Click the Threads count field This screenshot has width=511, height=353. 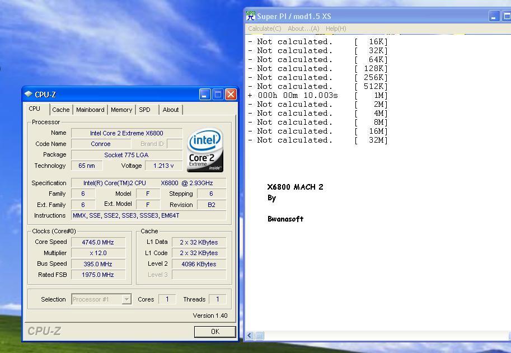217,299
